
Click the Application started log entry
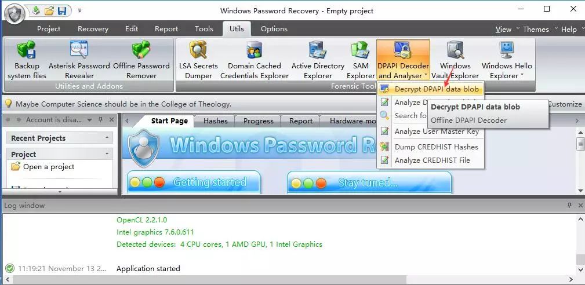click(x=148, y=269)
